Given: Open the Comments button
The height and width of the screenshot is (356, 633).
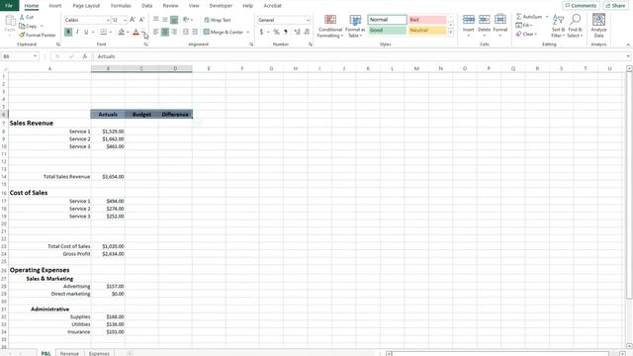Looking at the screenshot, I should tap(581, 6).
